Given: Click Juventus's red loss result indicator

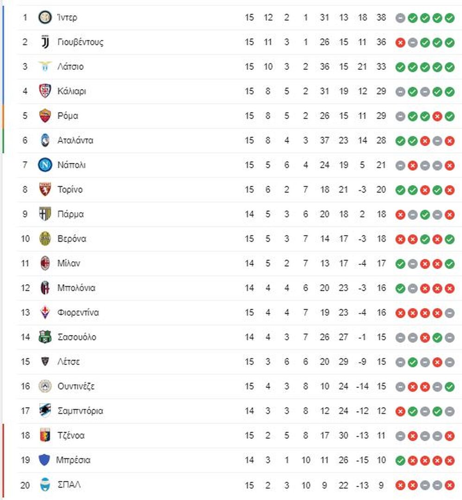Looking at the screenshot, I should (400, 43).
